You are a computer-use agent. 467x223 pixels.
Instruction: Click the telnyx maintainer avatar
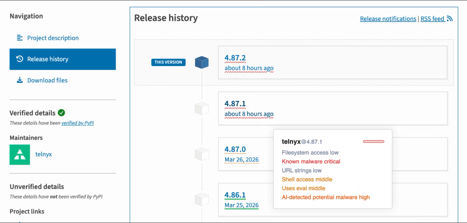pyautogui.click(x=20, y=154)
